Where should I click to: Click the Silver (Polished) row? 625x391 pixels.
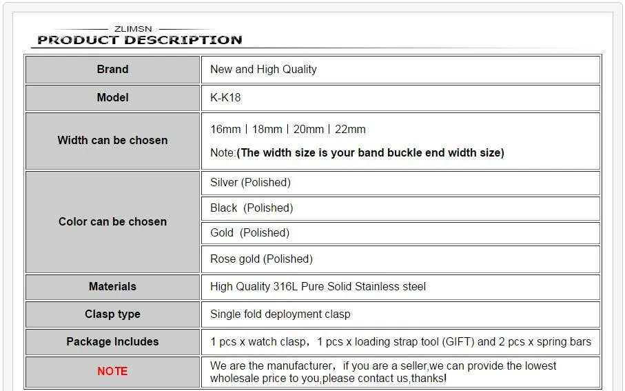click(250, 183)
